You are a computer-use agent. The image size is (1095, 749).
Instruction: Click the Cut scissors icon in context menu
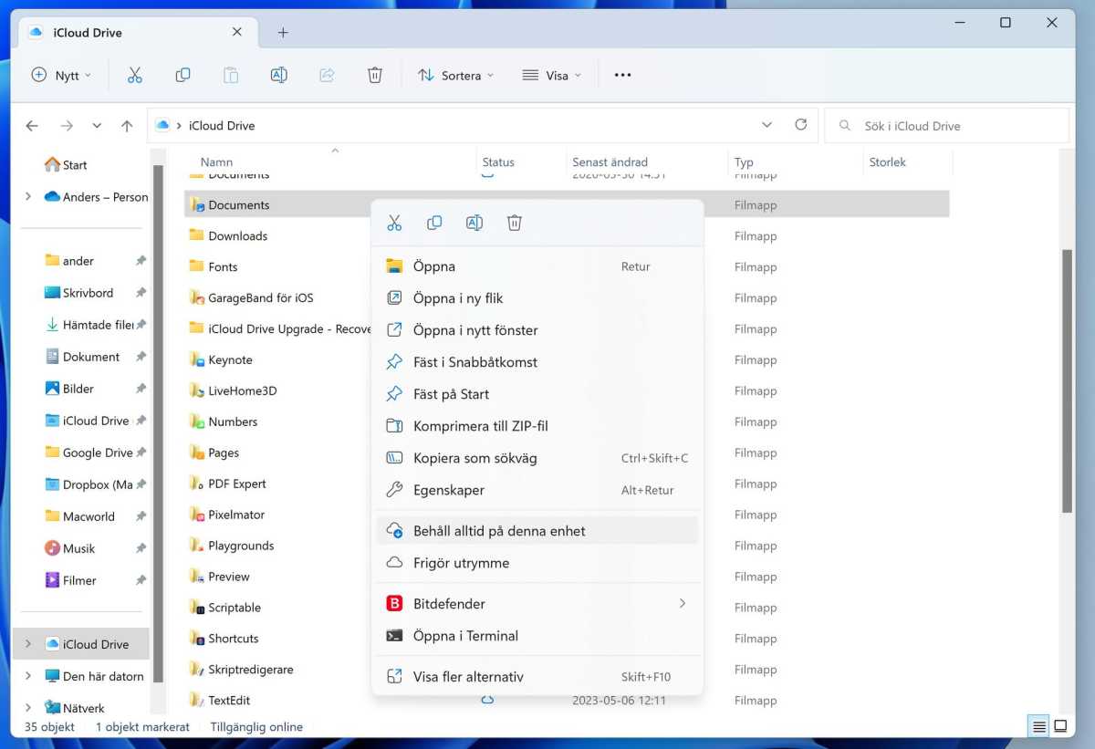pyautogui.click(x=394, y=223)
